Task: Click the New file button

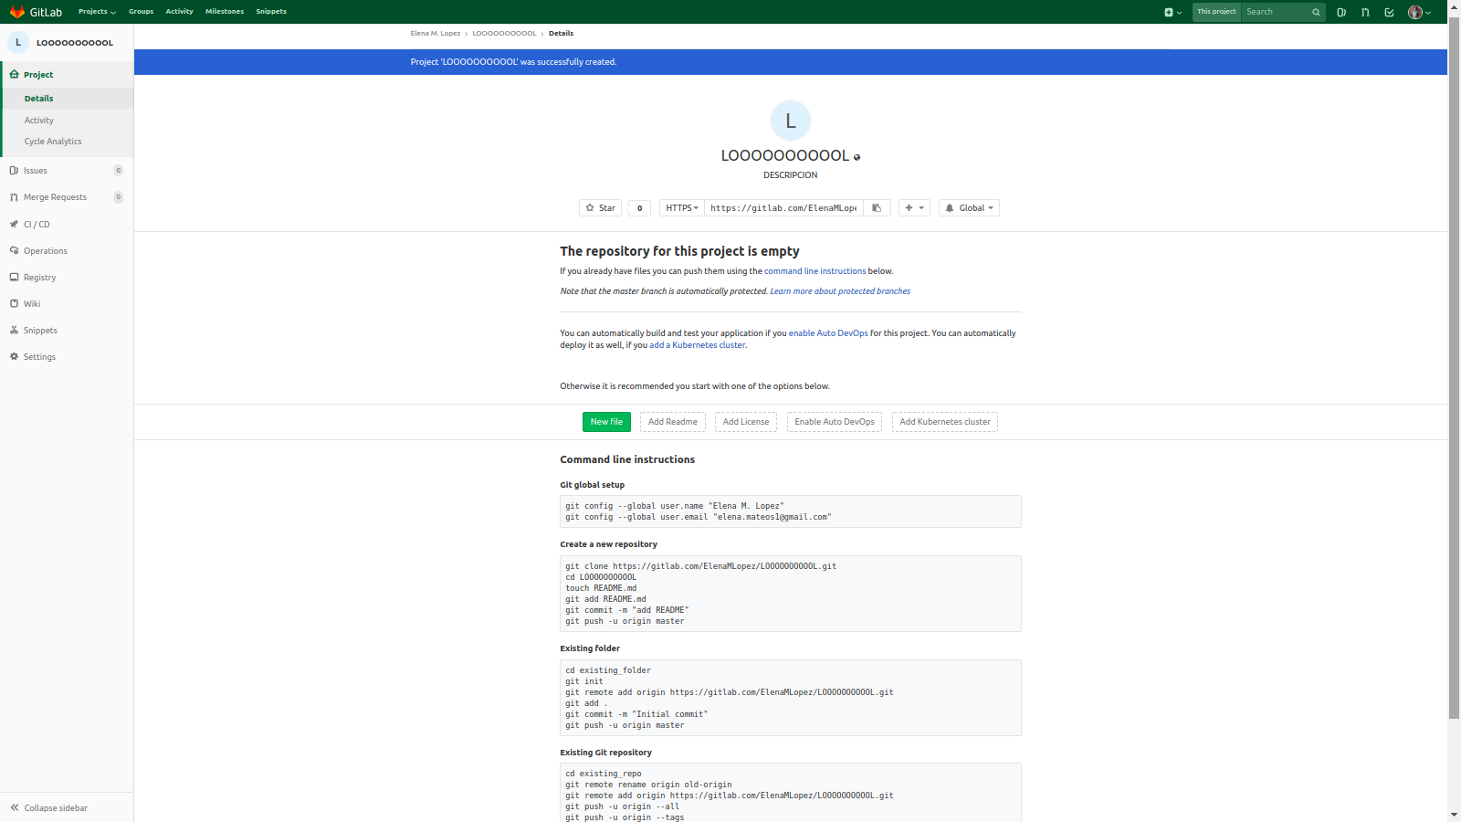Action: [x=606, y=422]
